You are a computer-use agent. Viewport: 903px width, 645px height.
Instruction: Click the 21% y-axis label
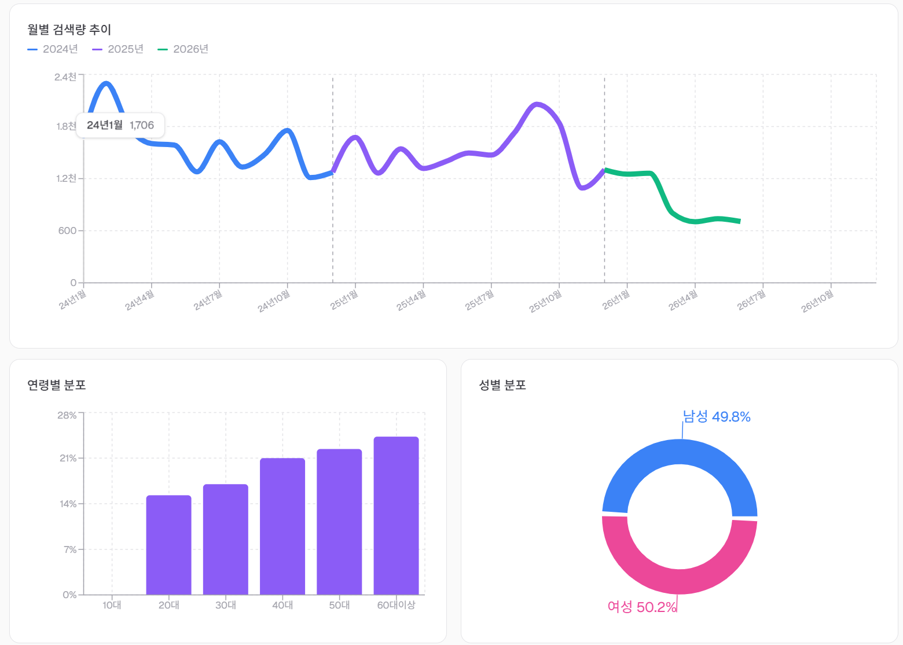coord(68,458)
